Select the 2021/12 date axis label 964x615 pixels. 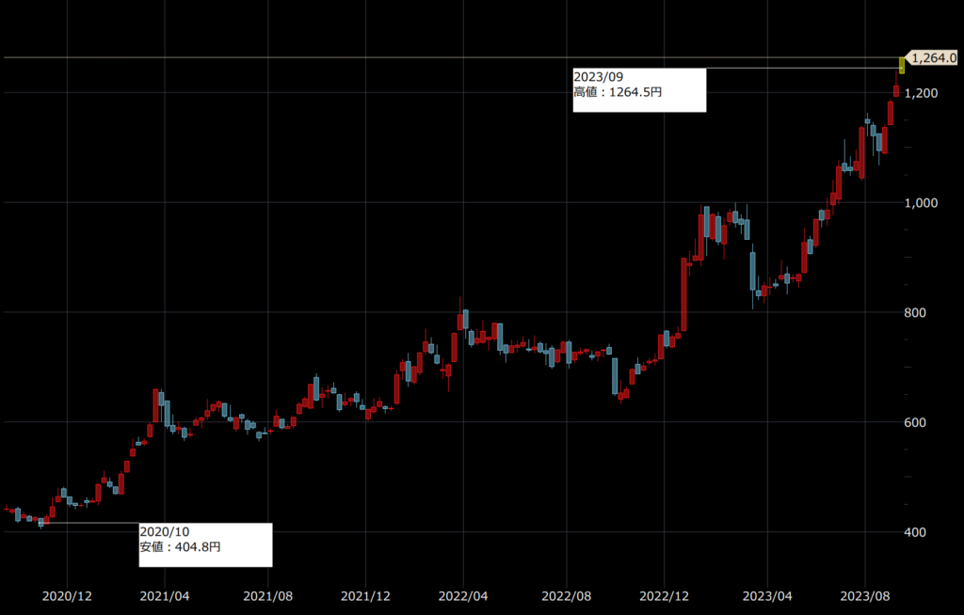(x=366, y=596)
